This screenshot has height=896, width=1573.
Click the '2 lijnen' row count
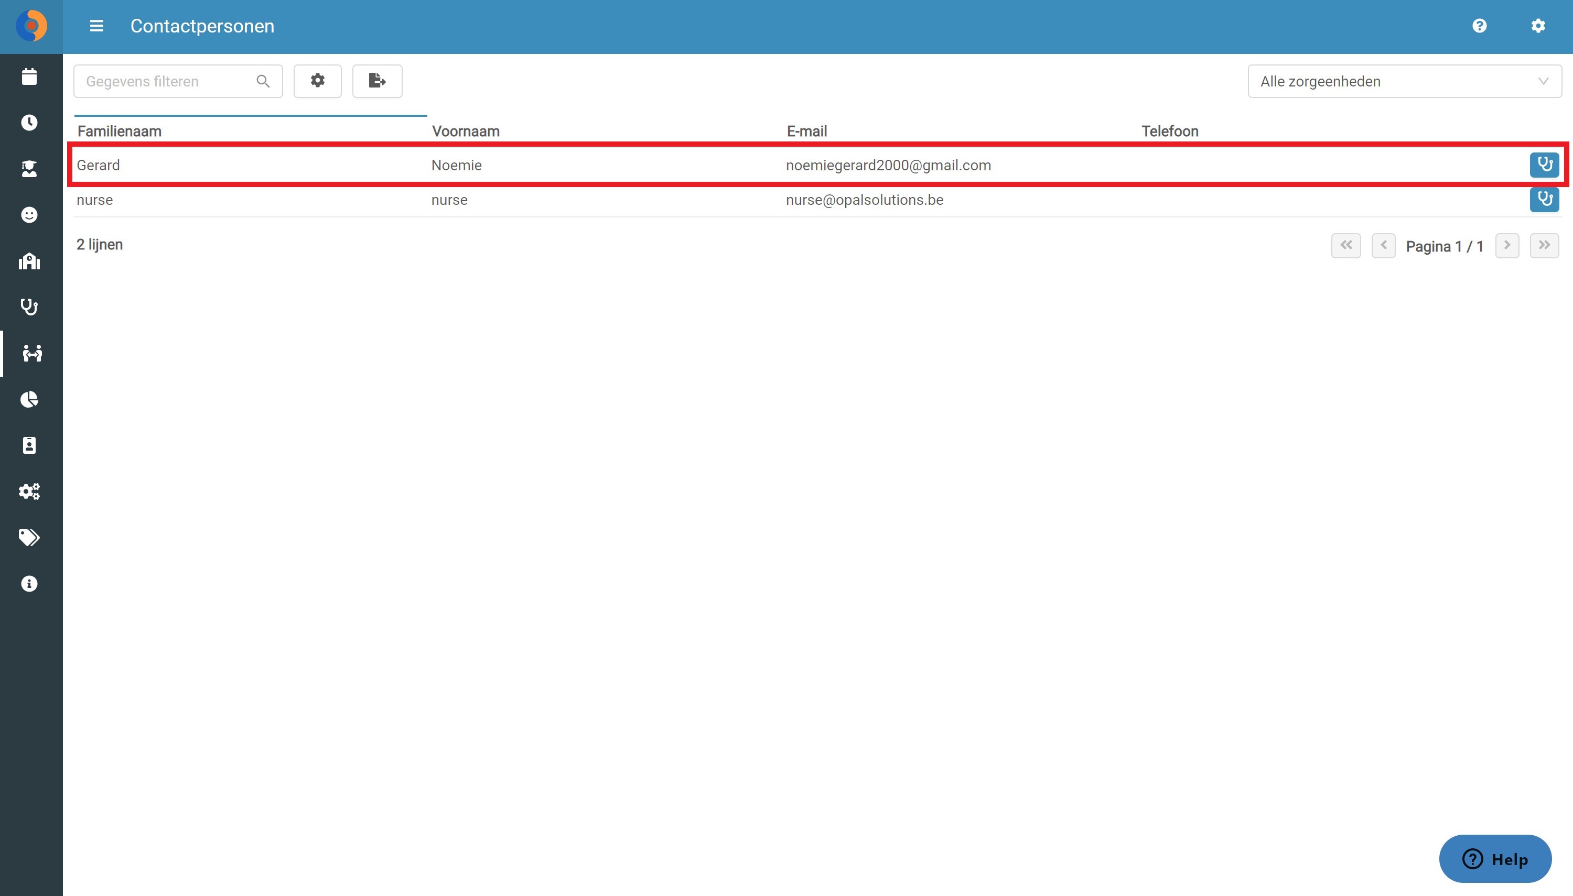tap(100, 244)
